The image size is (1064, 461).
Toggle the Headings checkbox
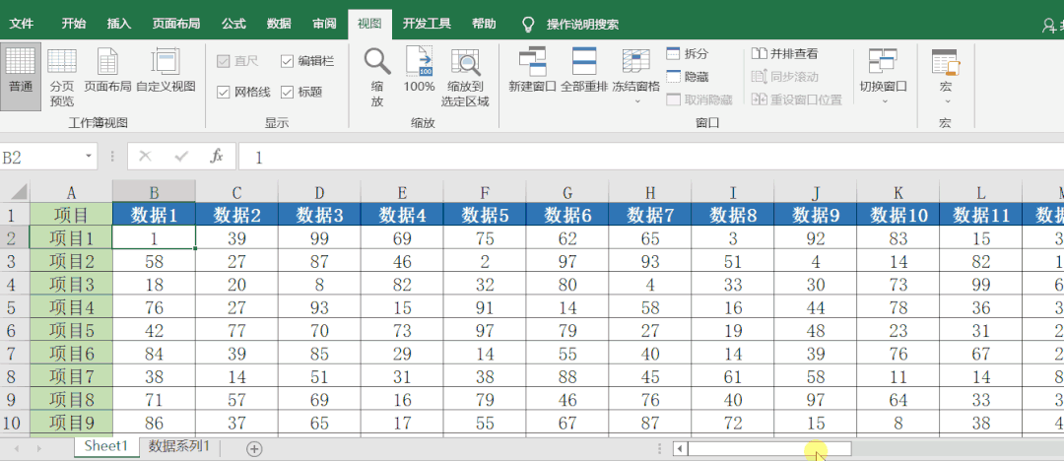[x=287, y=92]
